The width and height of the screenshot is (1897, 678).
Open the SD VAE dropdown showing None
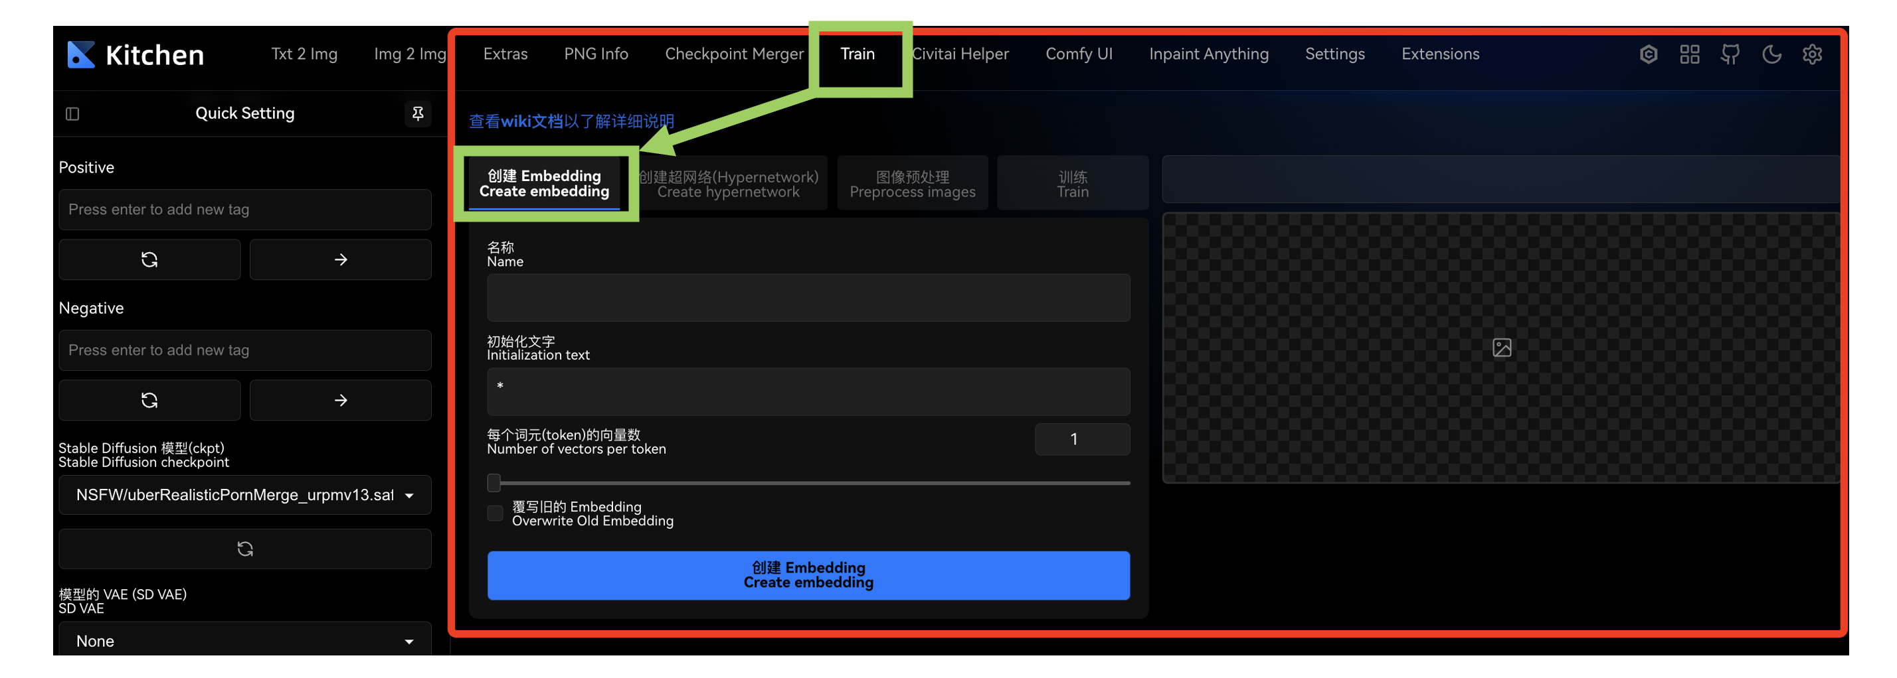point(244,640)
